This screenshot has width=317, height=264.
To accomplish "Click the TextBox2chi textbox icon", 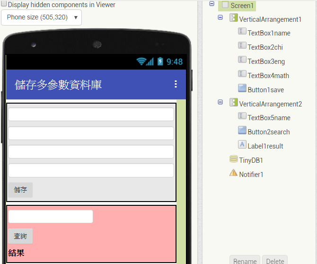I will point(242,45).
